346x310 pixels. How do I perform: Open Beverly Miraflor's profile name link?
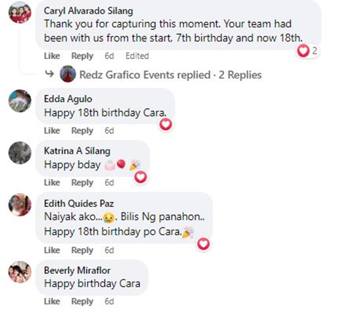click(77, 270)
